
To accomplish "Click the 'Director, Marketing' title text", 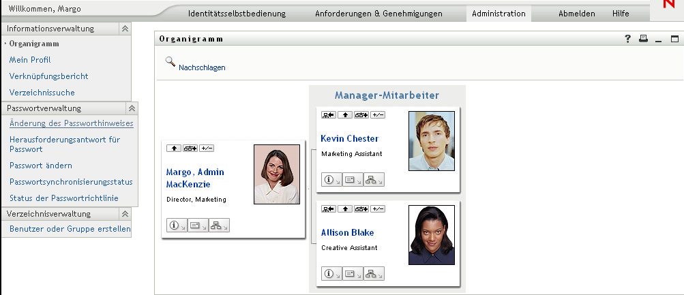I will [196, 200].
